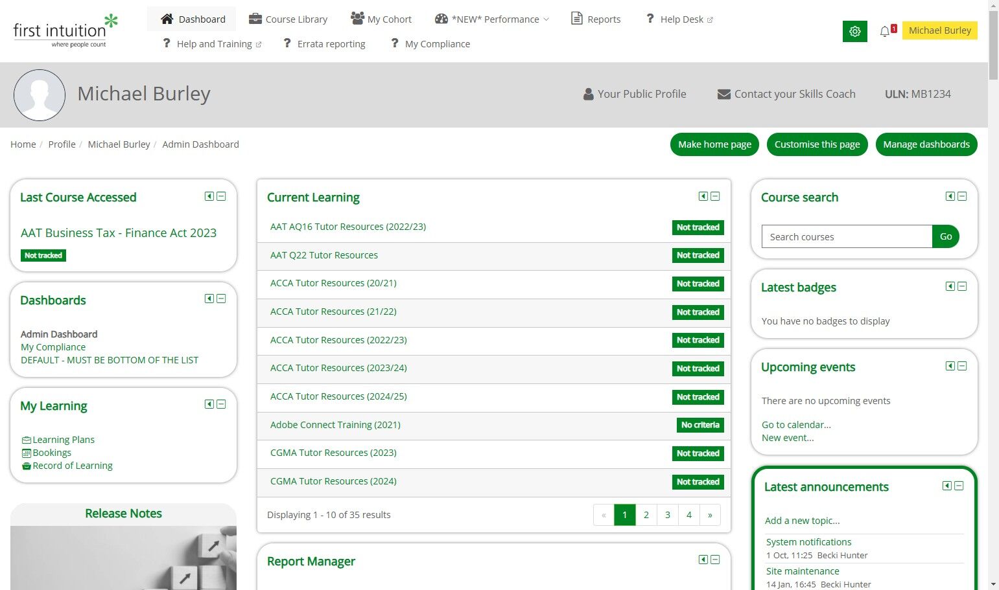This screenshot has height=590, width=999.
Task: Collapse the Latest announcements block
Action: click(x=959, y=486)
